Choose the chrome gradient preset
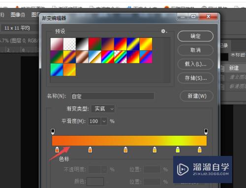Image resolution: width=246 pixels, height=188 pixels. (95, 57)
